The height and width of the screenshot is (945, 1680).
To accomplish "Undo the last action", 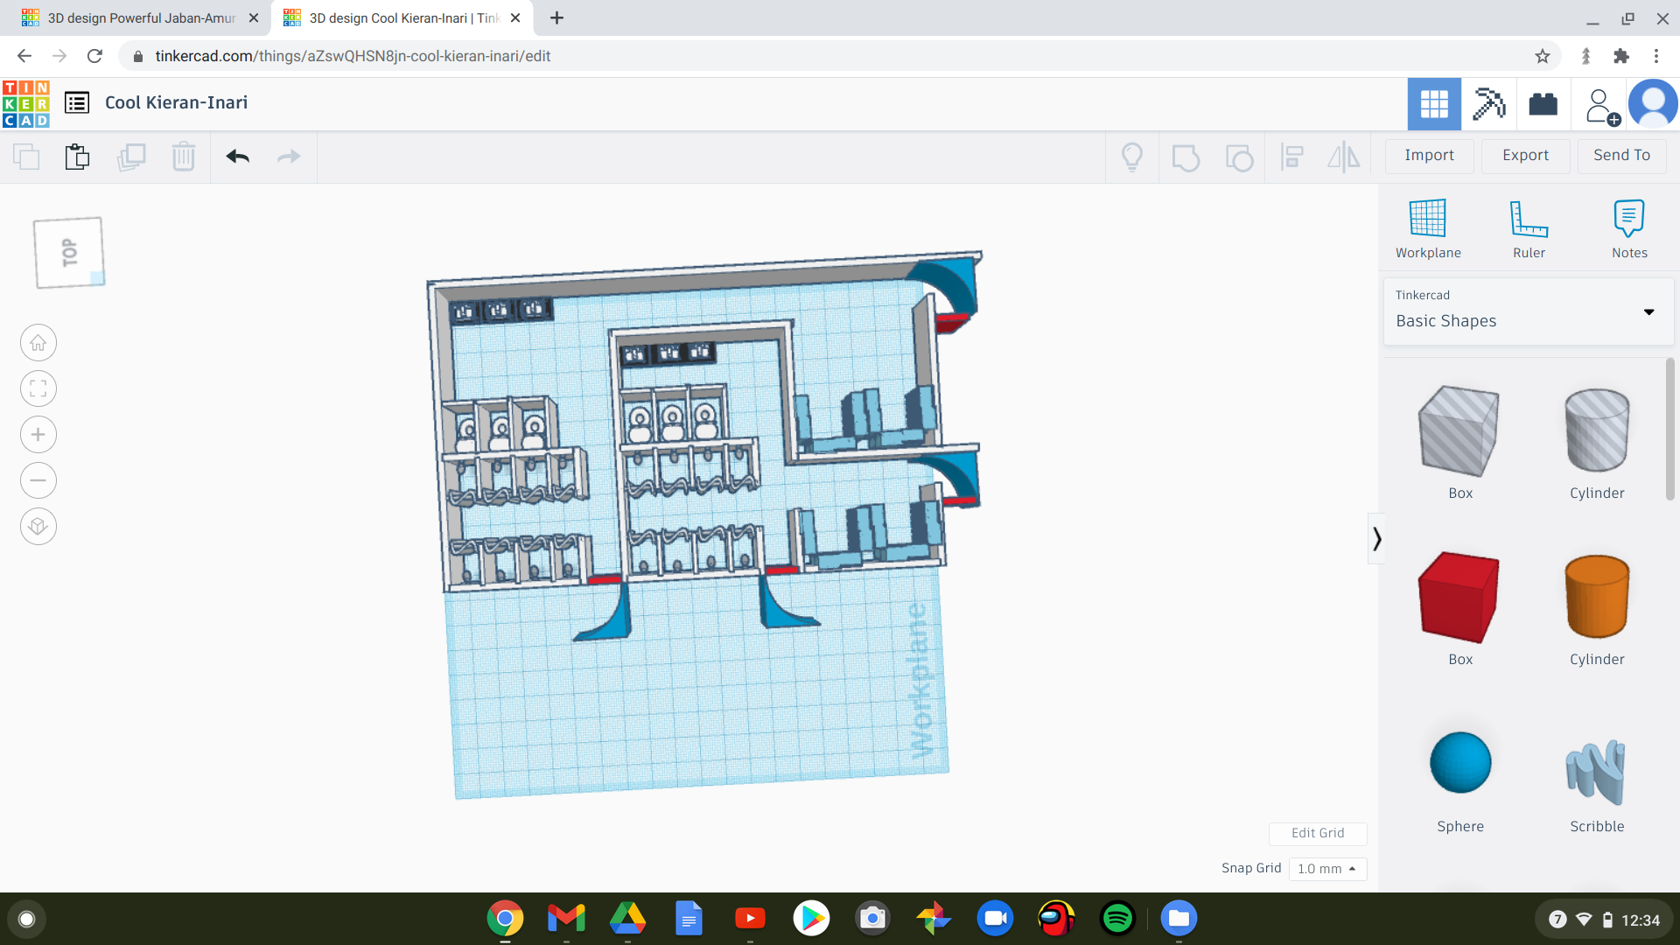I will click(238, 157).
